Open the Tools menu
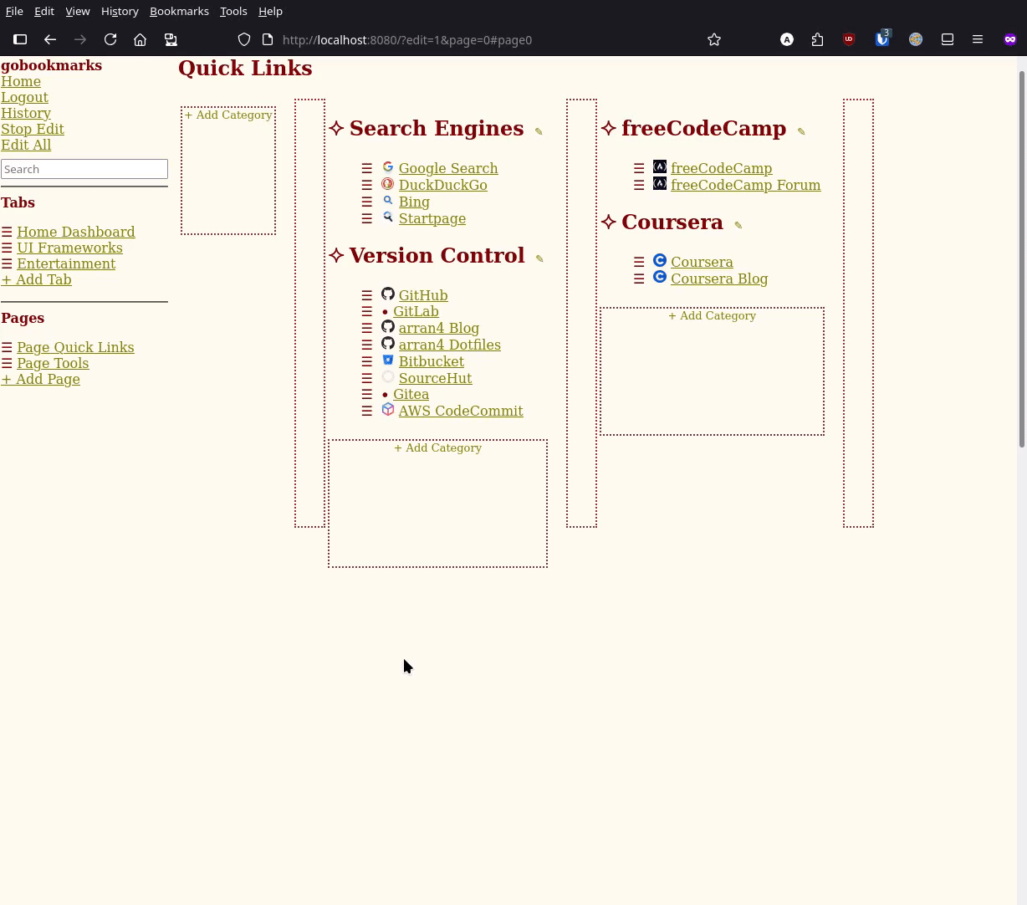The height and width of the screenshot is (905, 1027). coord(233,11)
